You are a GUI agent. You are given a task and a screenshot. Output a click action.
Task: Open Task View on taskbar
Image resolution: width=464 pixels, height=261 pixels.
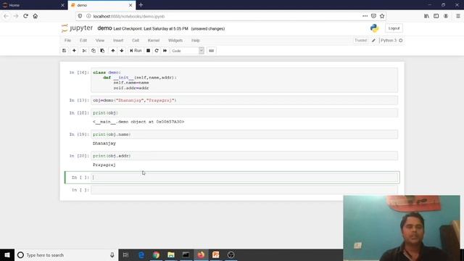click(125, 254)
